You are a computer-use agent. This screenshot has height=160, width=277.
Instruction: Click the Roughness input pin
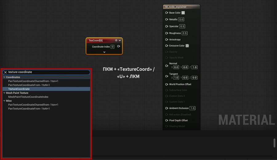(x=167, y=33)
